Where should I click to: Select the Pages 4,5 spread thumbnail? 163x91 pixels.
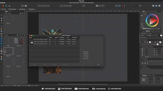(x=8, y=51)
